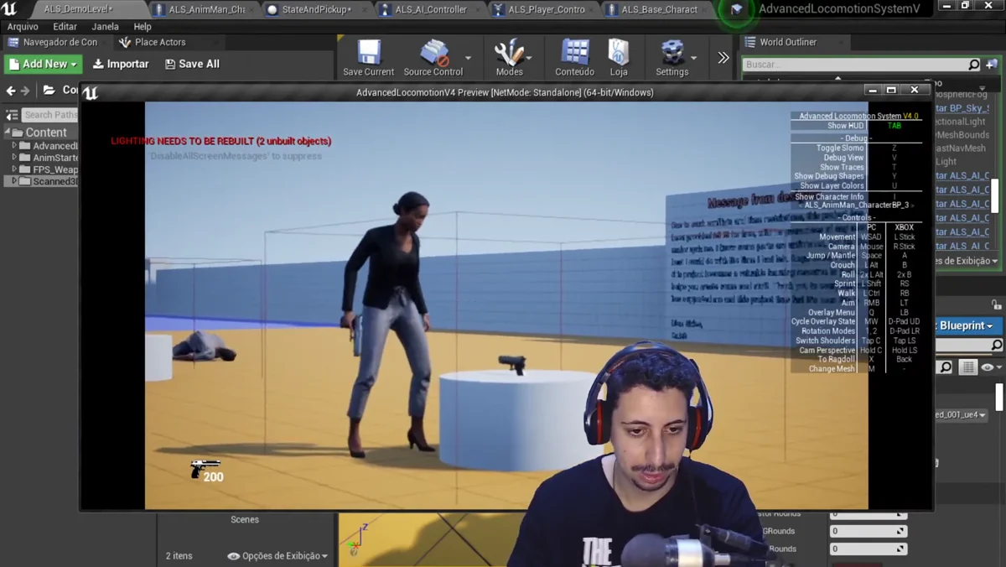Select the ectionalLight row in outliner
The height and width of the screenshot is (567, 1006).
coord(961,122)
